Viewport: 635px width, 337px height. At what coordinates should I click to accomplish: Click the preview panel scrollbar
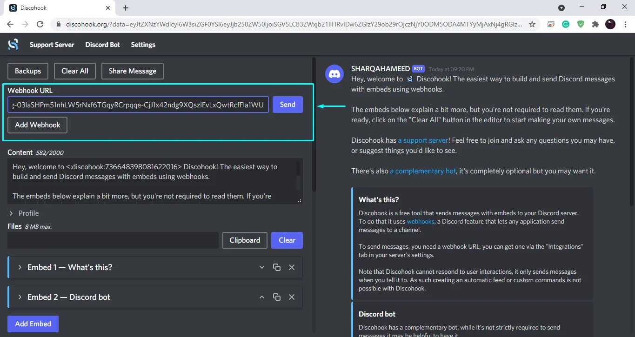click(x=631, y=131)
